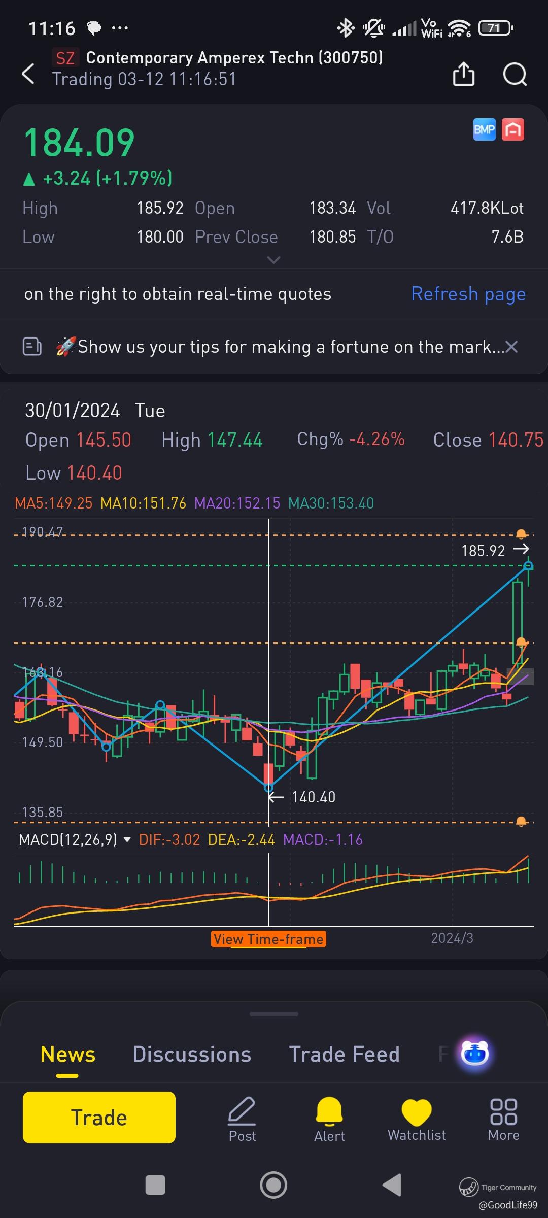Tap the MA20:152.15 label
Viewport: 548px width, 1218px height.
tap(237, 503)
